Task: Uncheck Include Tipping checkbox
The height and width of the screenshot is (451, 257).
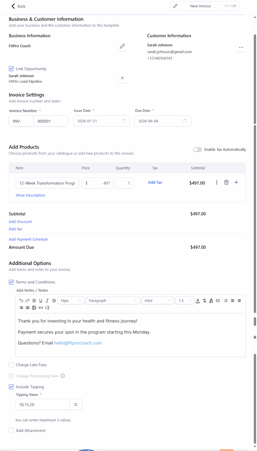Action: (11, 387)
